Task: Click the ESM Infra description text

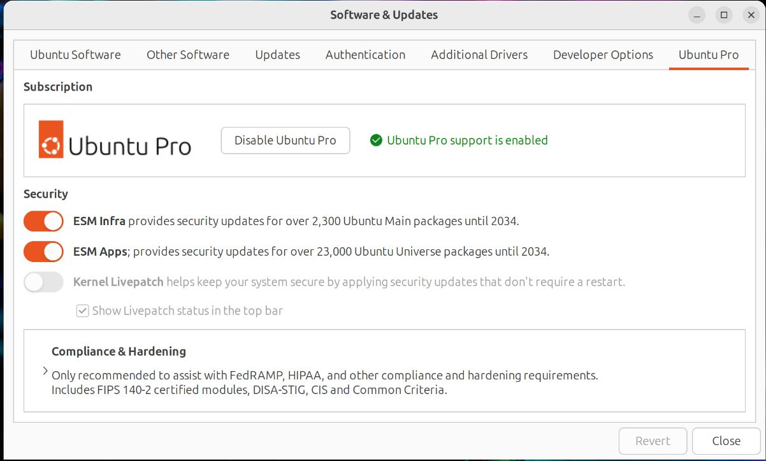Action: 296,221
